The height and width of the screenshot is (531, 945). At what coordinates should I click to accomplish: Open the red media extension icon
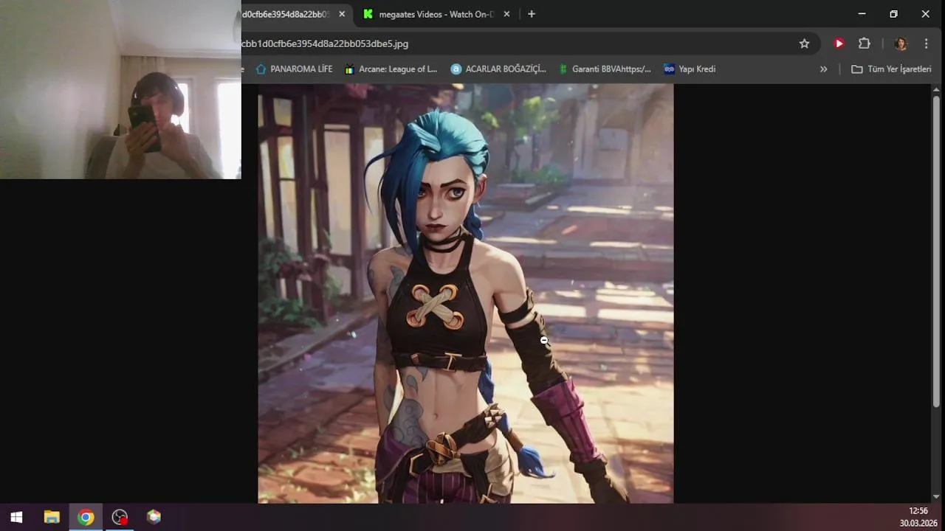click(x=839, y=44)
